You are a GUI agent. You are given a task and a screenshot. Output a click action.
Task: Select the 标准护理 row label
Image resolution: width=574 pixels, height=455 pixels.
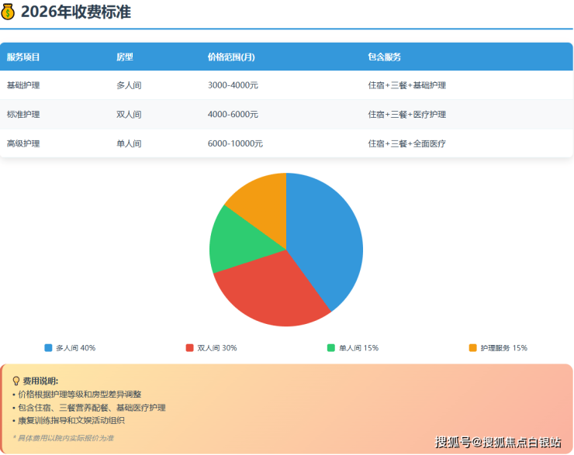click(x=23, y=115)
